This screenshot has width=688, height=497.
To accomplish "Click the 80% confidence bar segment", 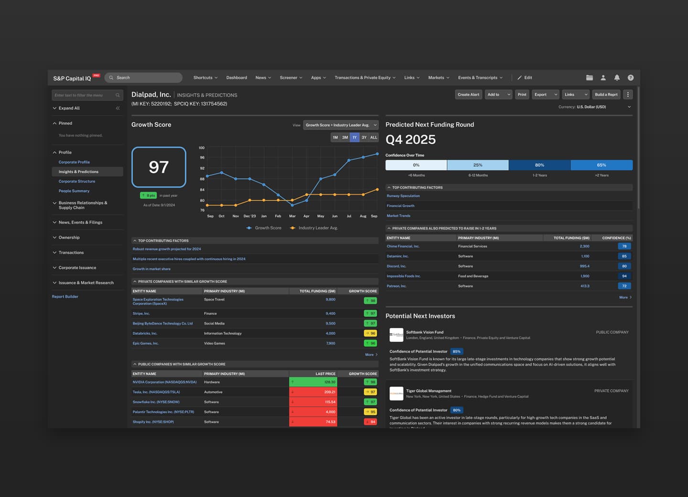I will pos(539,165).
